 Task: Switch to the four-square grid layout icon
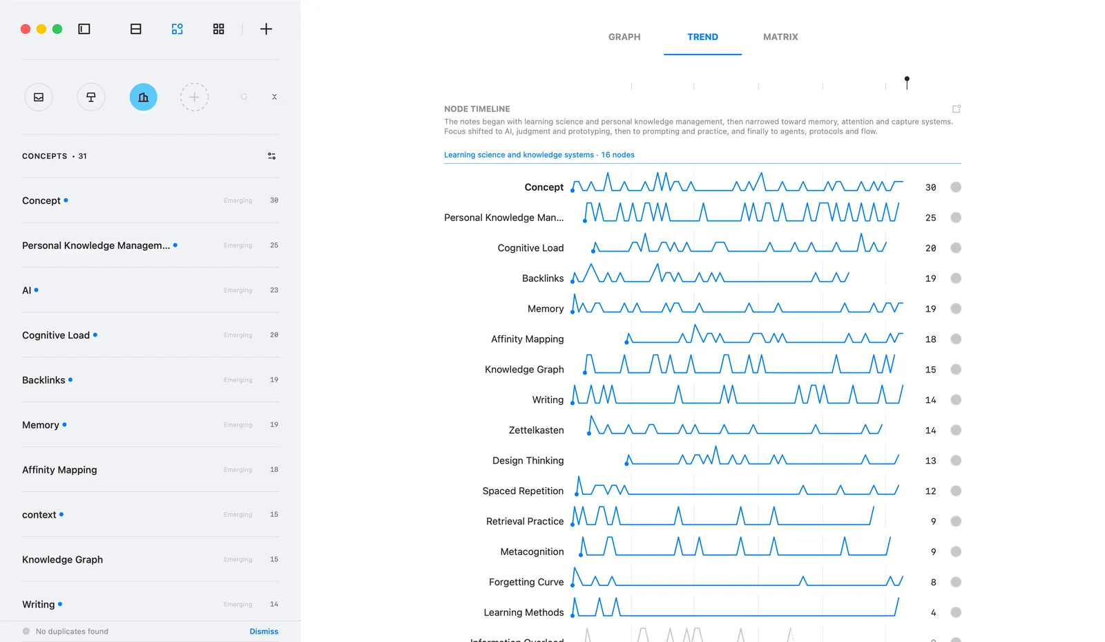(x=218, y=29)
